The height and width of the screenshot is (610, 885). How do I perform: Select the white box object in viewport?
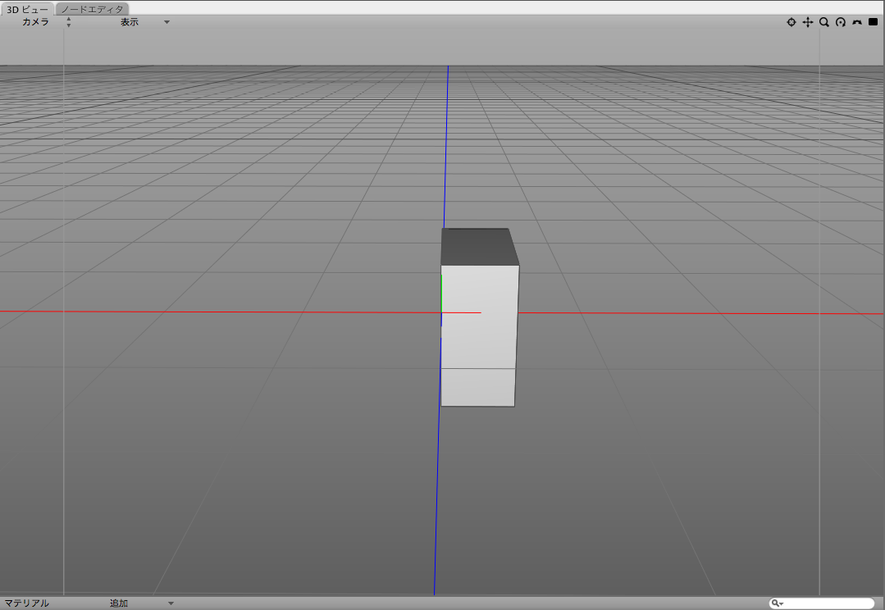pyautogui.click(x=478, y=335)
